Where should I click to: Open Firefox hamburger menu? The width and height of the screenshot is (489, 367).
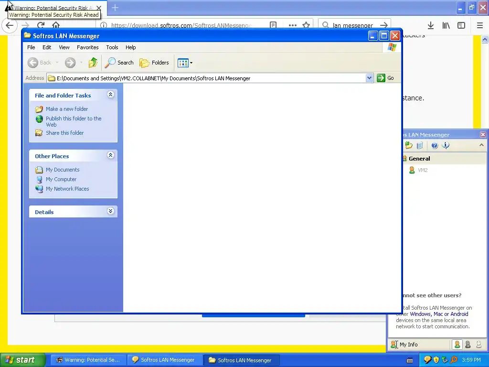pos(480,25)
